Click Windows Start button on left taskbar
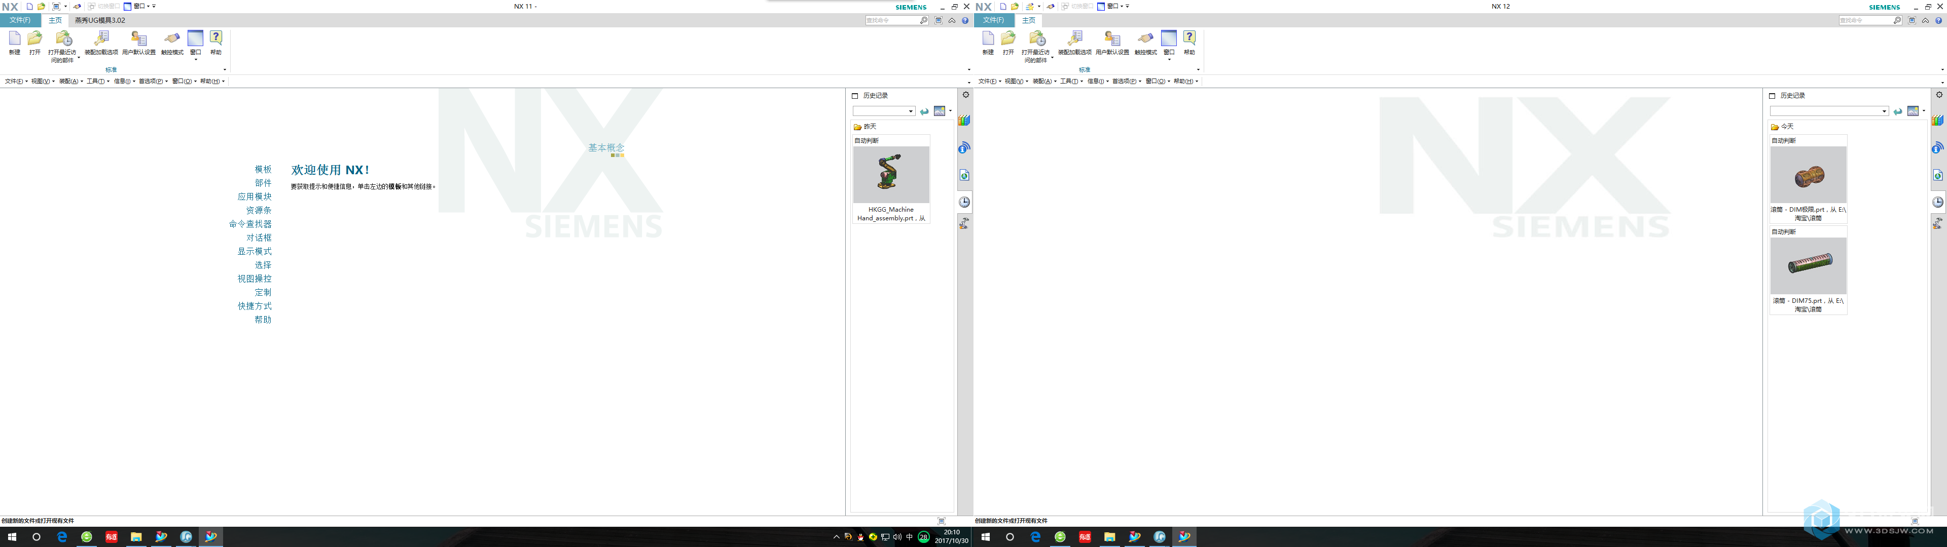Viewport: 1947px width, 547px height. (x=11, y=537)
